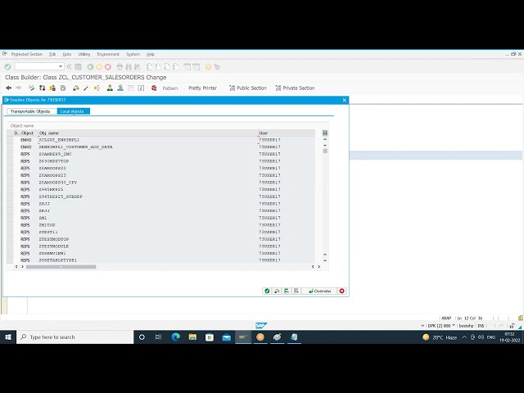Show hidden system tray icons

pos(464,337)
